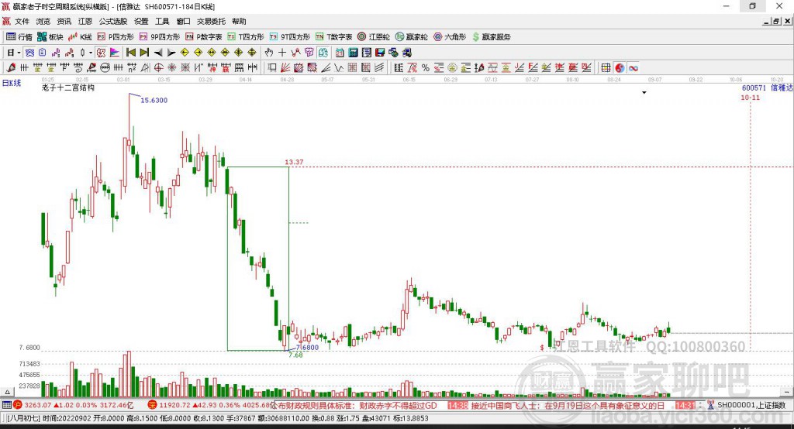Image resolution: width=794 pixels, height=429 pixels.
Task: Click the black left arrow icon
Action: 158,53
